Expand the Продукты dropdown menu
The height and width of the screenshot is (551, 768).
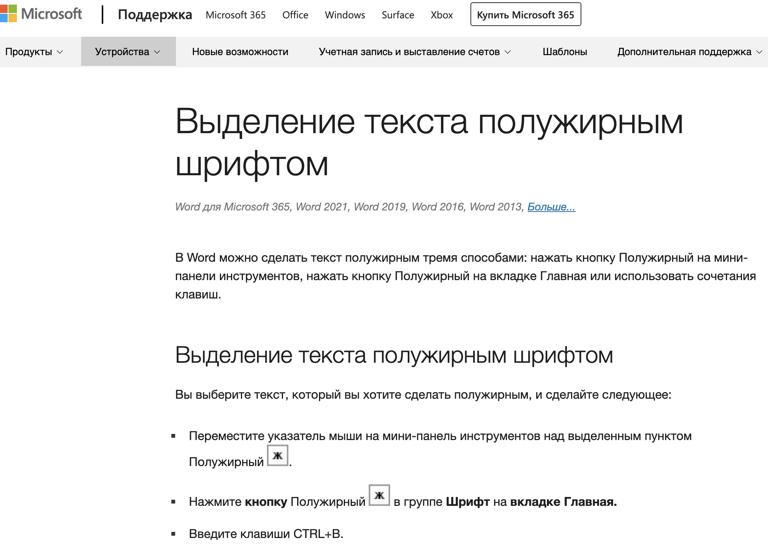34,52
